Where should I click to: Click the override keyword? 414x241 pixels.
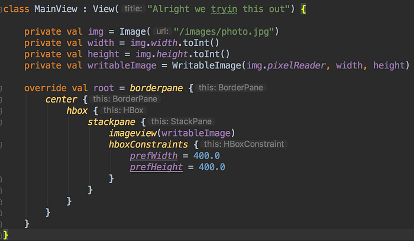pos(45,88)
